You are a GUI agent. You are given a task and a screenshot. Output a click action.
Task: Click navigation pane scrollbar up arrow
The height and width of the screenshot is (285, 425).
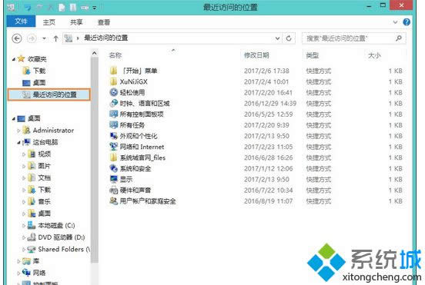pos(95,53)
